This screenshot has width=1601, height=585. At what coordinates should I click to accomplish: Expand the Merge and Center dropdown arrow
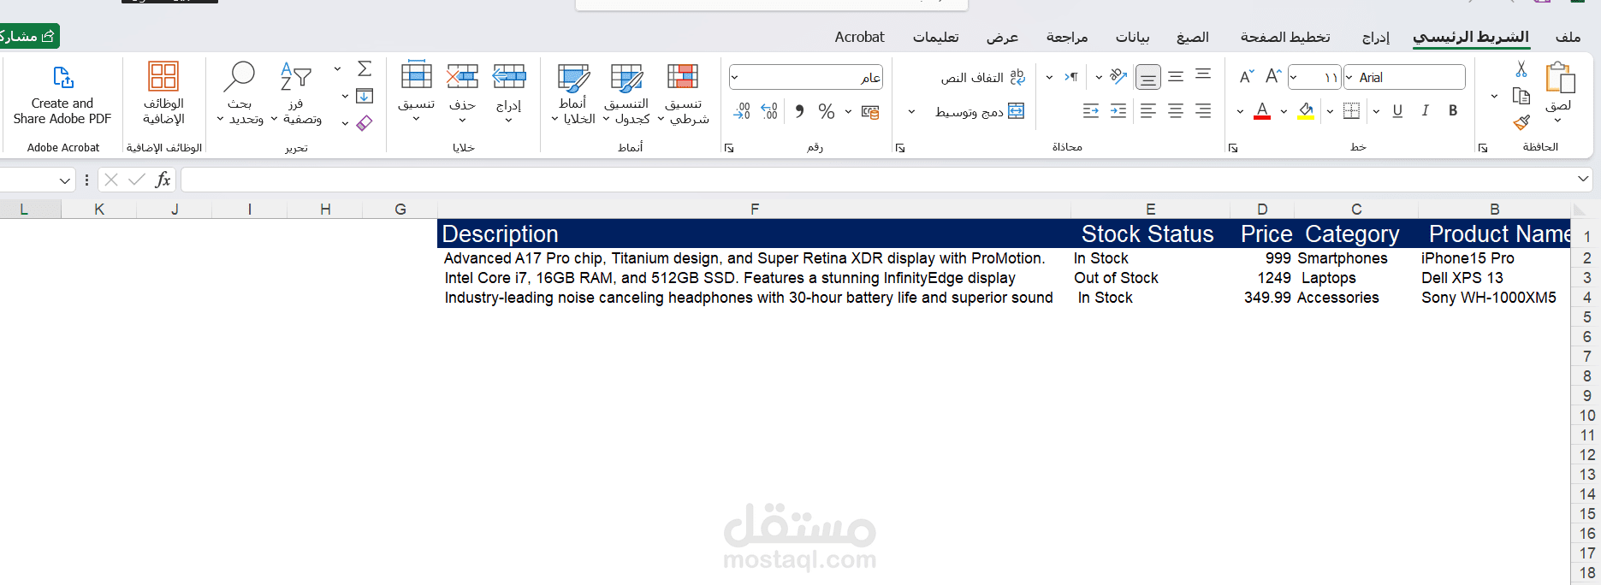[x=911, y=111]
